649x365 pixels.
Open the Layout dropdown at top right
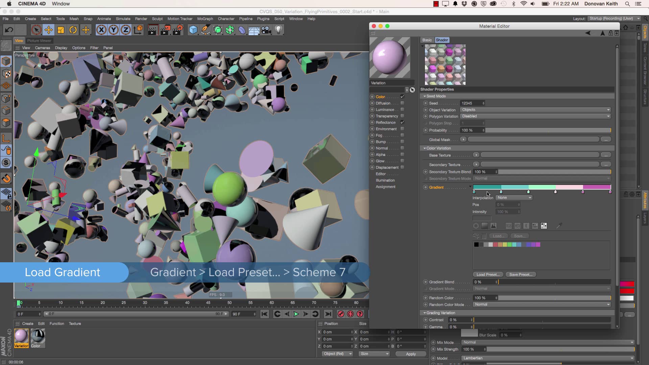(614, 19)
